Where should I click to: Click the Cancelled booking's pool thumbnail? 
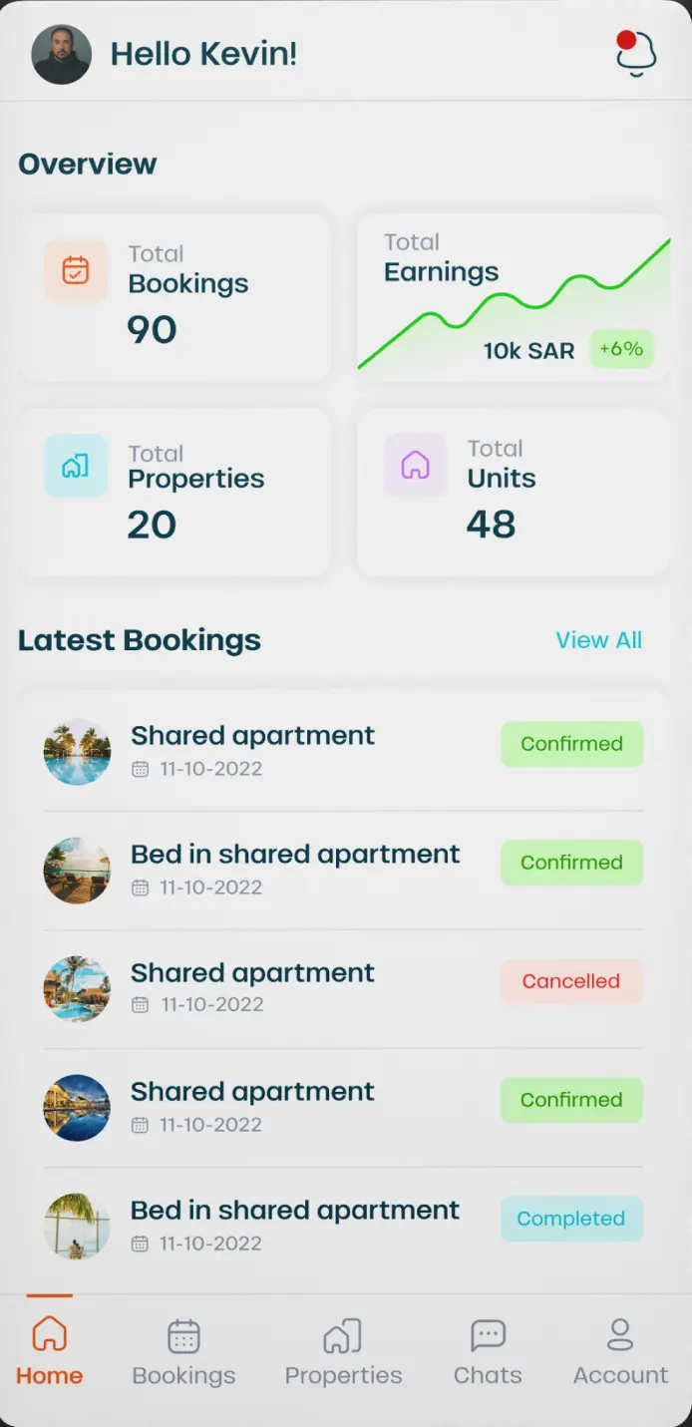77,989
